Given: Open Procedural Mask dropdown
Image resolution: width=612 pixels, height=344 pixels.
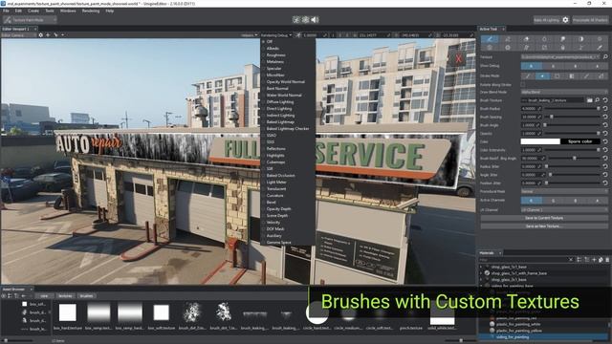Looking at the screenshot, I should click(564, 191).
